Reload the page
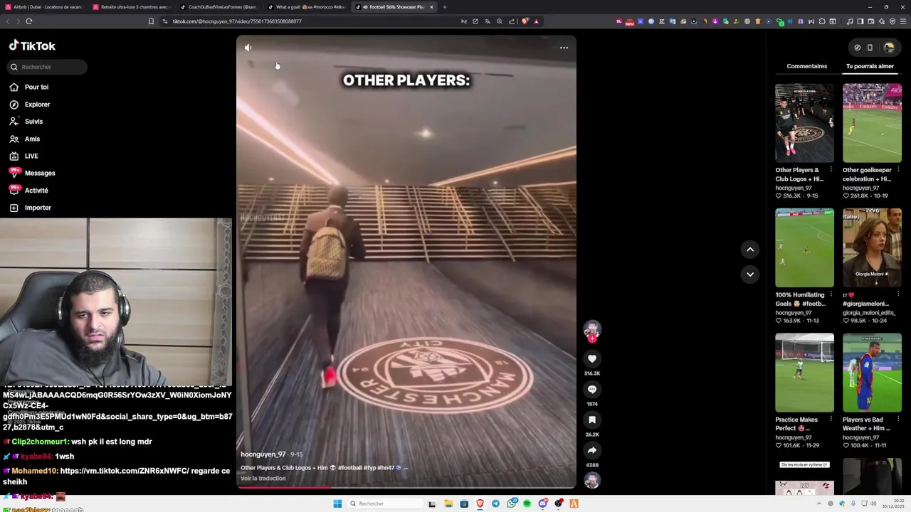The height and width of the screenshot is (512, 911). (29, 21)
